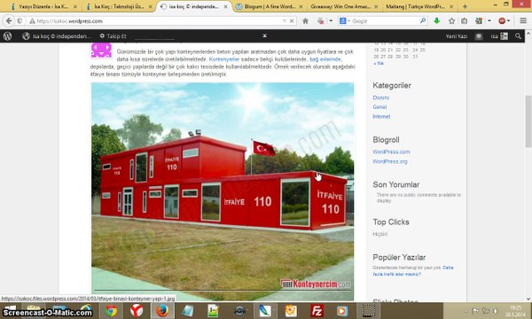Click the red İtfaiye container building image

(x=223, y=191)
